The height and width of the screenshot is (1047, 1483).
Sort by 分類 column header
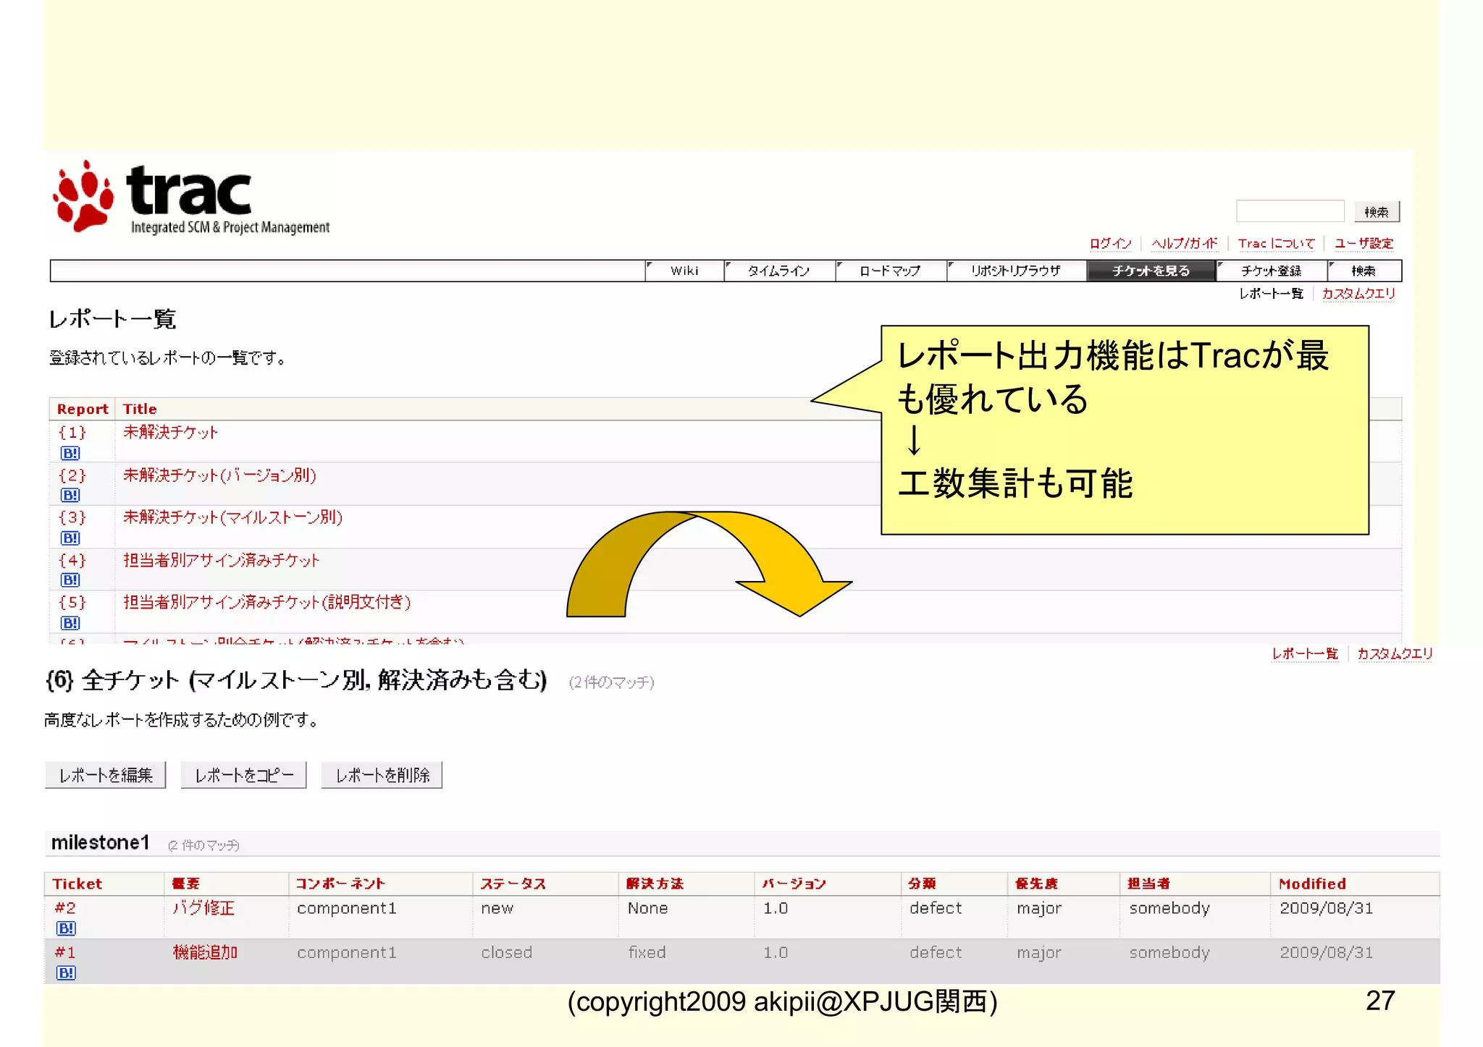pos(923,884)
